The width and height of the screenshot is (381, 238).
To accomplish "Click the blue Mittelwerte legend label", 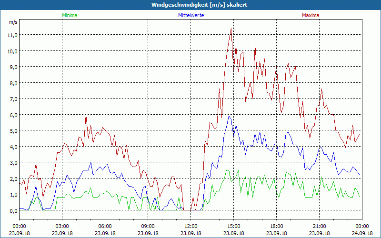I will pyautogui.click(x=190, y=15).
